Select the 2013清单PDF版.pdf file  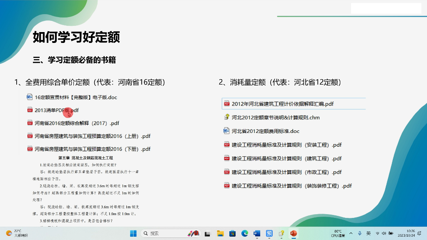[x=56, y=110]
